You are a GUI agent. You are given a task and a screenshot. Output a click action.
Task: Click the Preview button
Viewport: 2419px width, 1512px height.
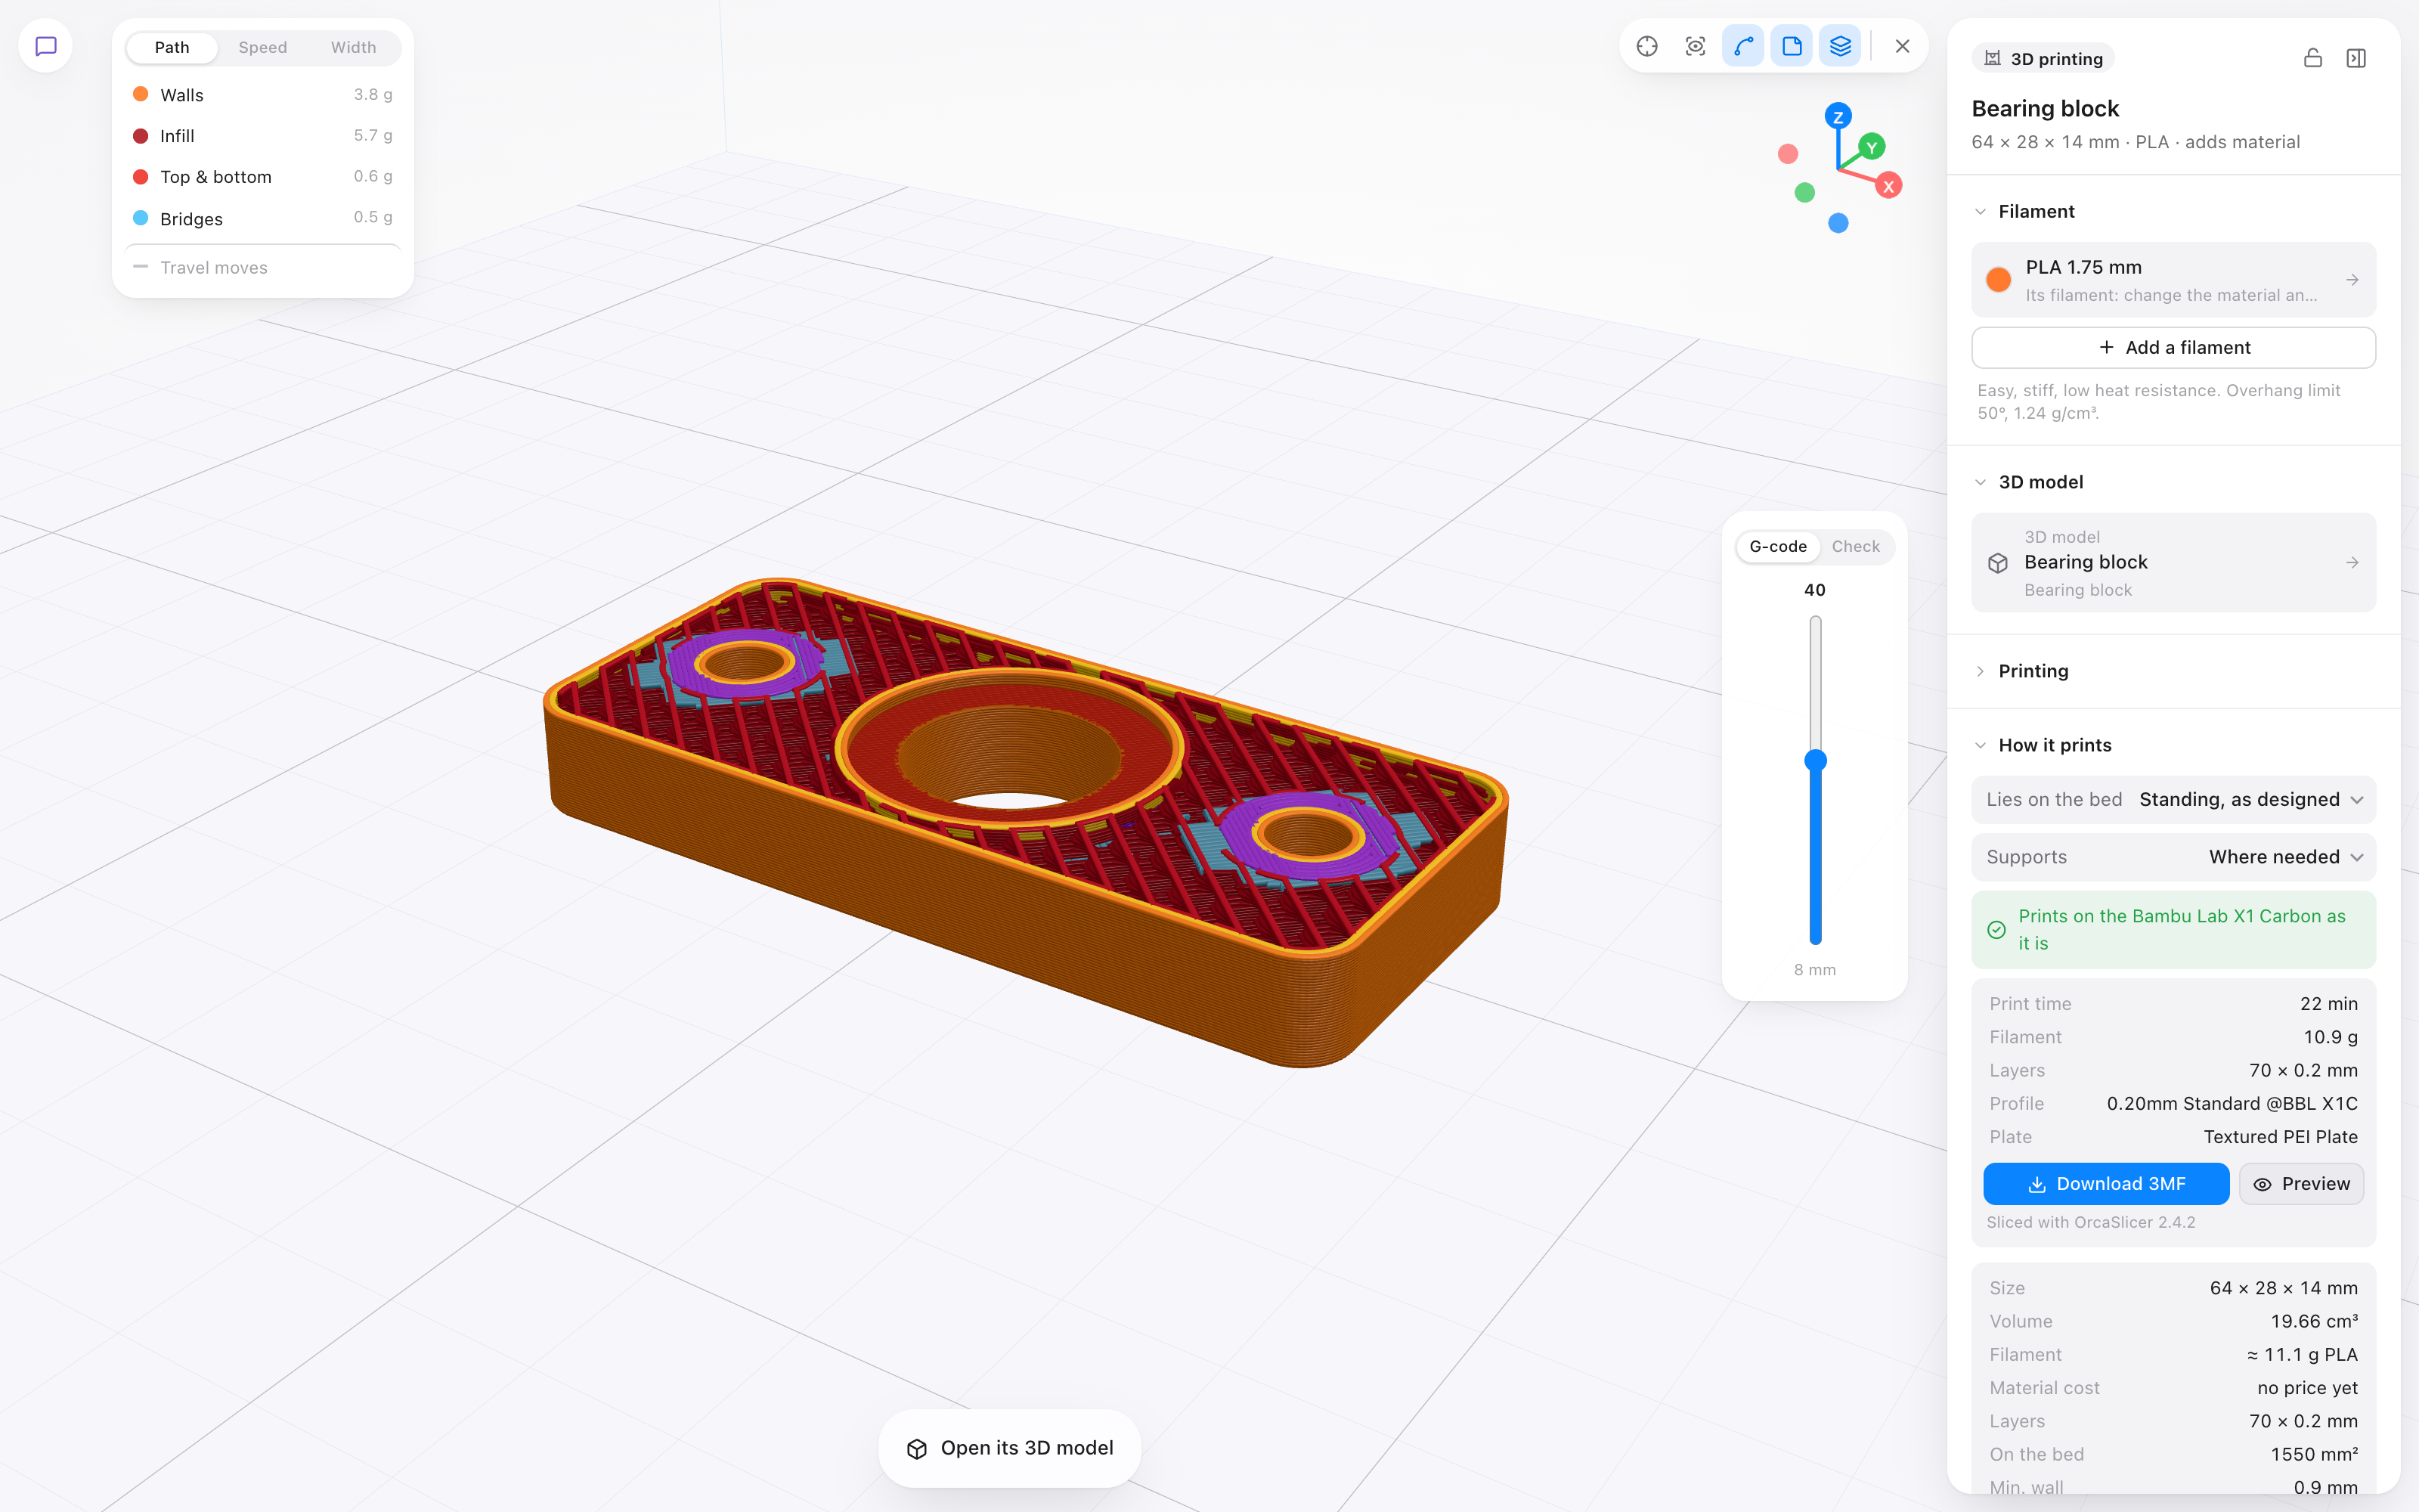[x=2301, y=1184]
